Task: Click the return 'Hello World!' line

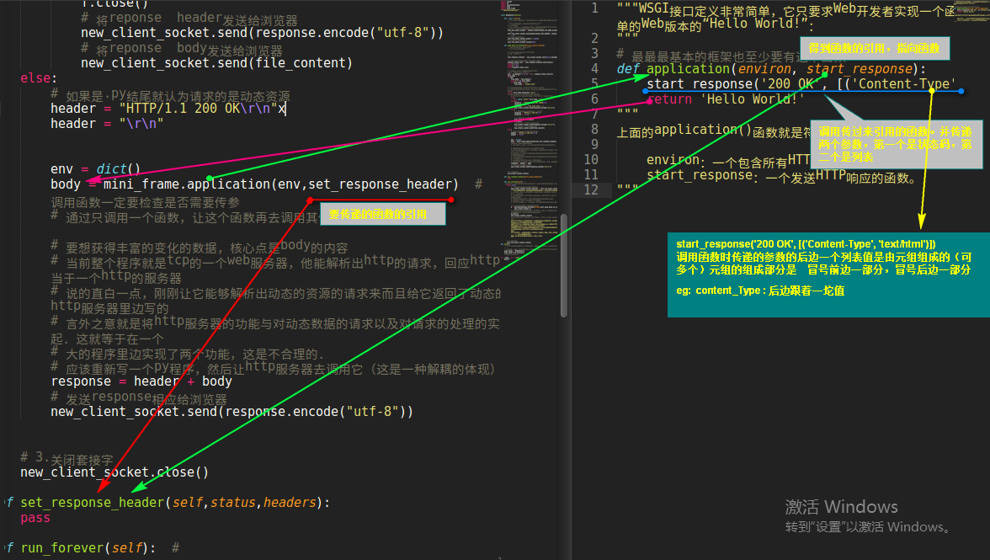Action: (x=726, y=99)
